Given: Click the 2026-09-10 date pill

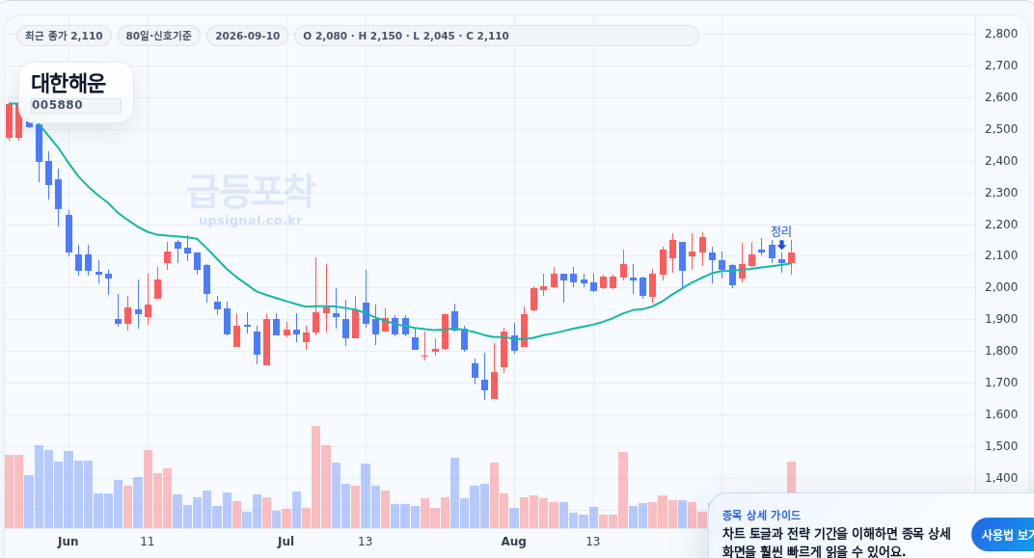Looking at the screenshot, I should 247,36.
